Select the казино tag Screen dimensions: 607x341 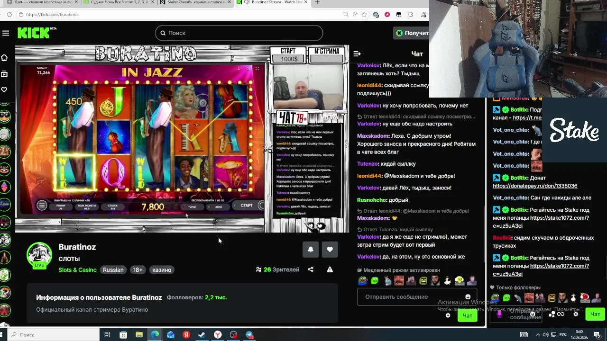coord(162,270)
